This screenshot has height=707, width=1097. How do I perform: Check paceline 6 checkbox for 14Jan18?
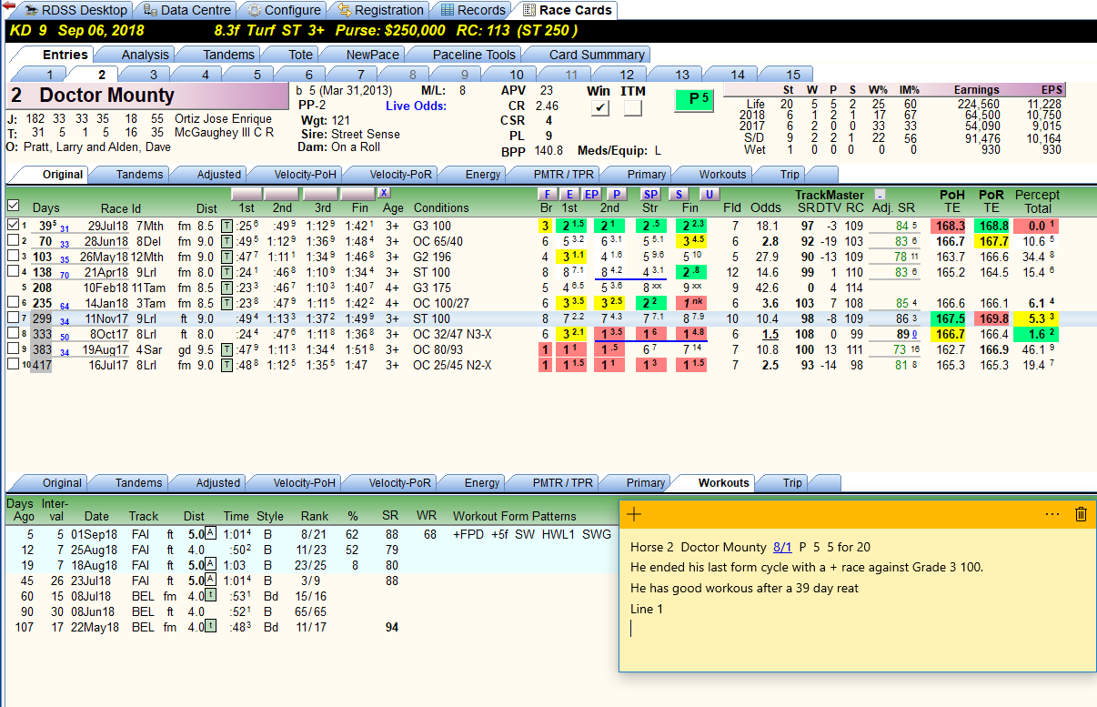tap(13, 303)
